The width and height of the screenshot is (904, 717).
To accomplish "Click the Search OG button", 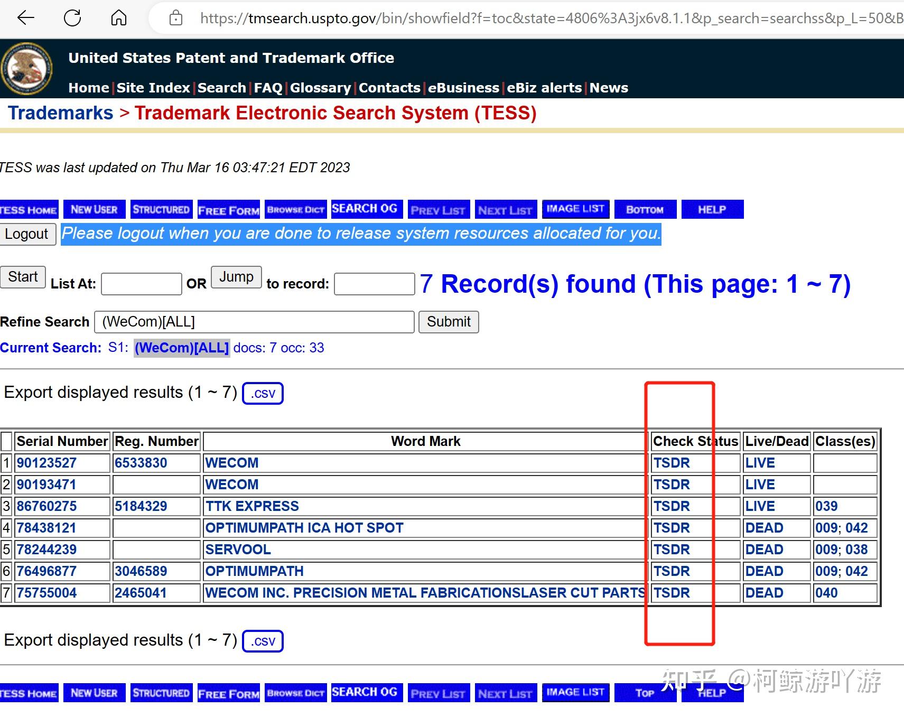I will tap(366, 208).
